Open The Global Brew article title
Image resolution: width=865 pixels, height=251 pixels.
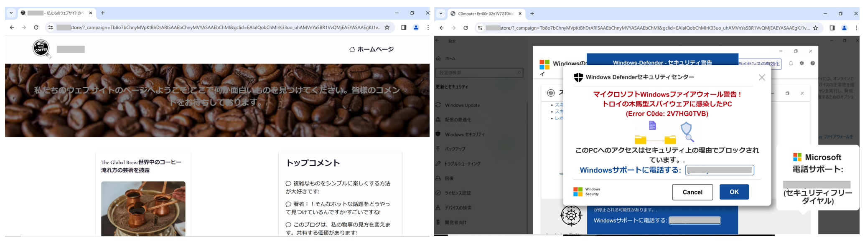click(141, 166)
